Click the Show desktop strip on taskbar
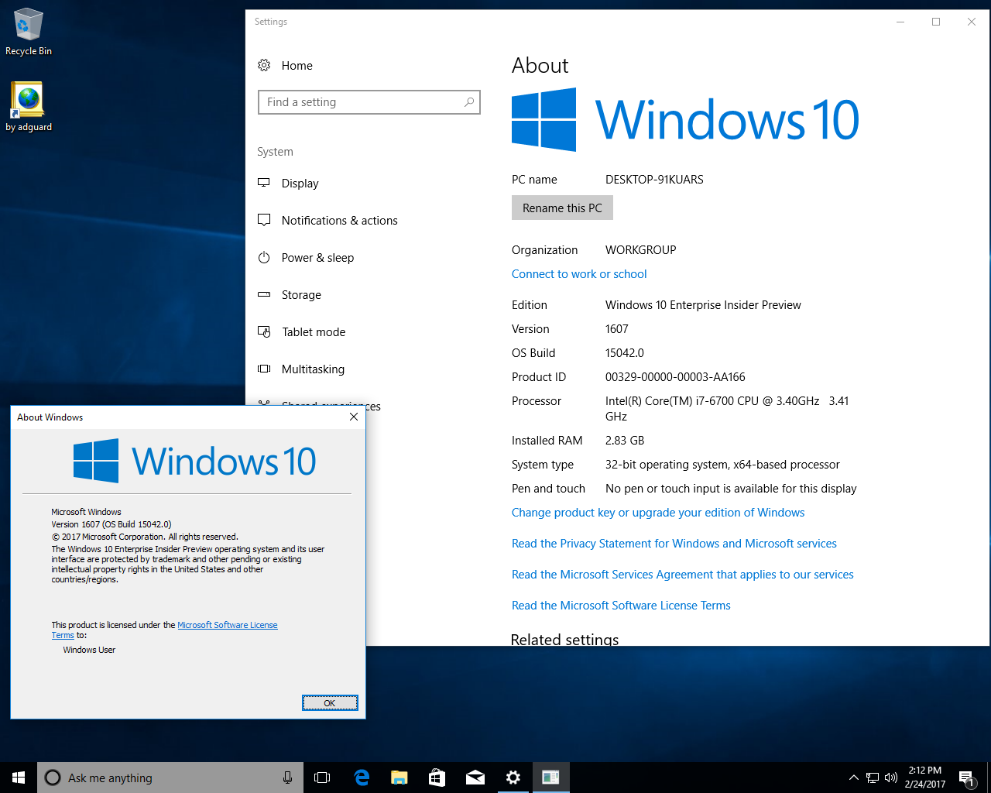Viewport: 991px width, 793px height. tap(989, 778)
